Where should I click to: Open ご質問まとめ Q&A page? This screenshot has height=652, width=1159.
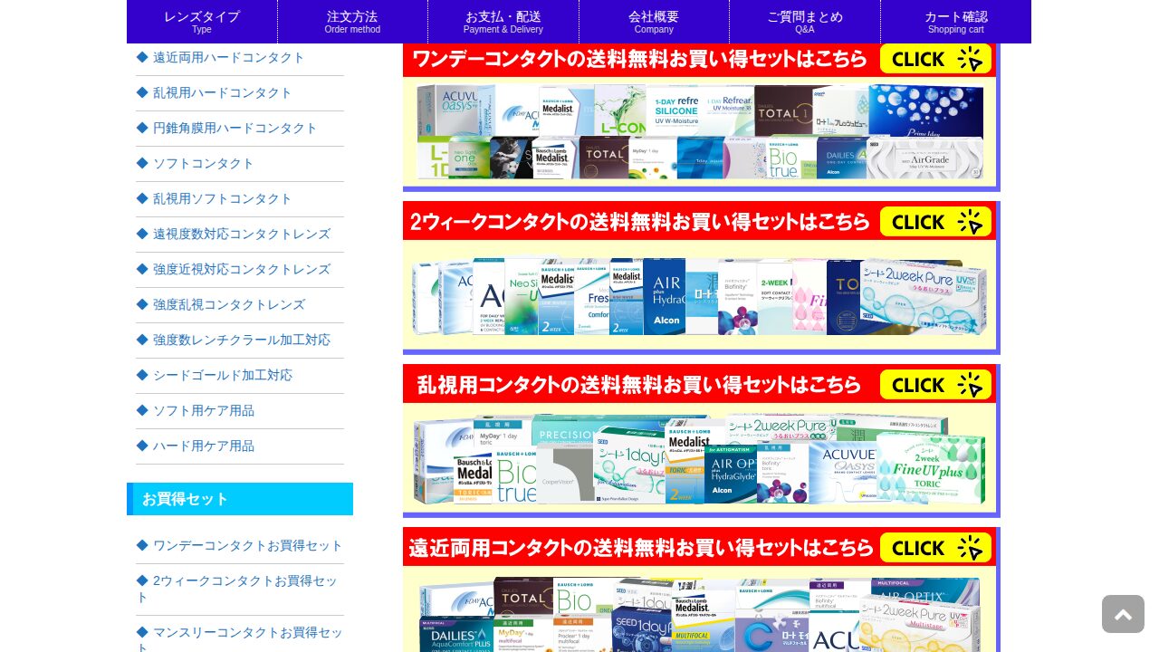pyautogui.click(x=805, y=22)
